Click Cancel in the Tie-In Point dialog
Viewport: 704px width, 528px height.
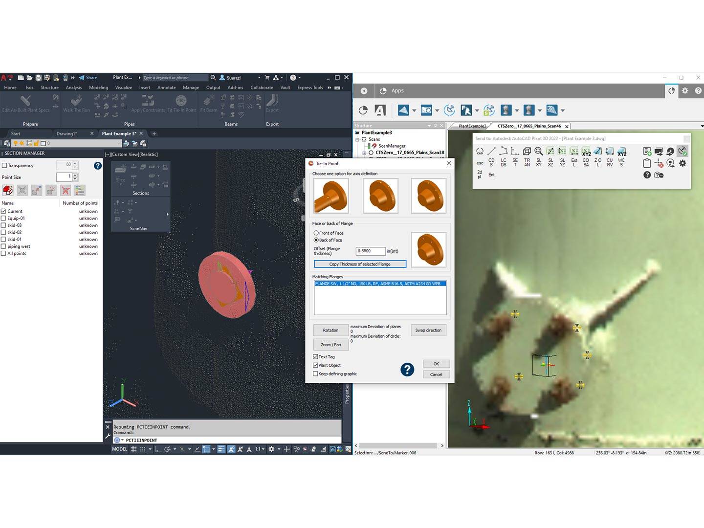click(436, 374)
